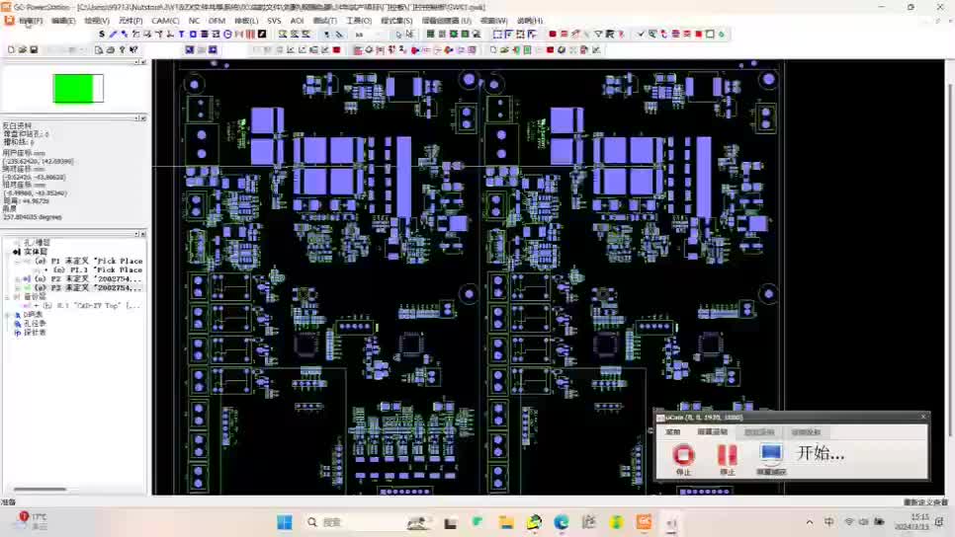Click the save disk icon in toolbar
The height and width of the screenshot is (537, 955).
33,49
